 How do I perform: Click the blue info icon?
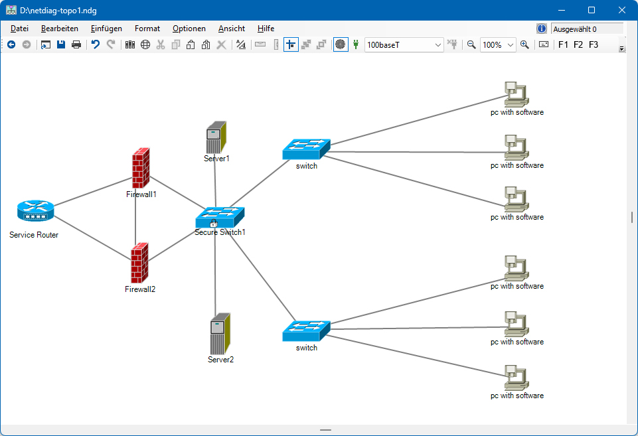542,29
